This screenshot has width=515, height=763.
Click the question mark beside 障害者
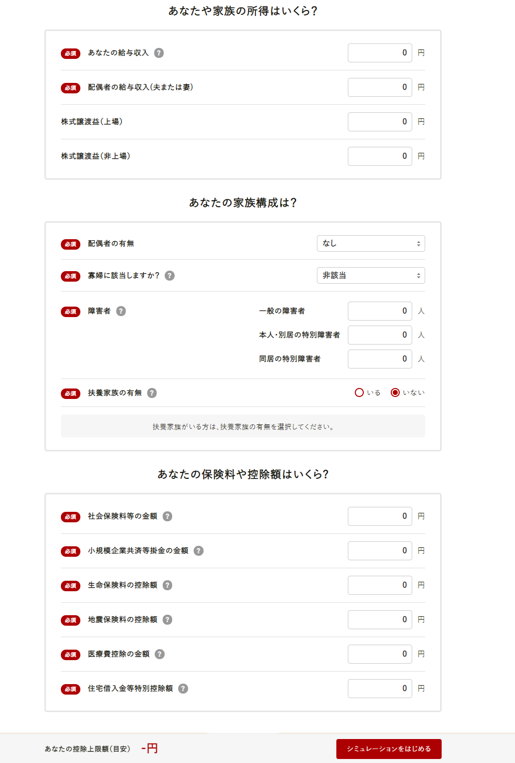121,311
